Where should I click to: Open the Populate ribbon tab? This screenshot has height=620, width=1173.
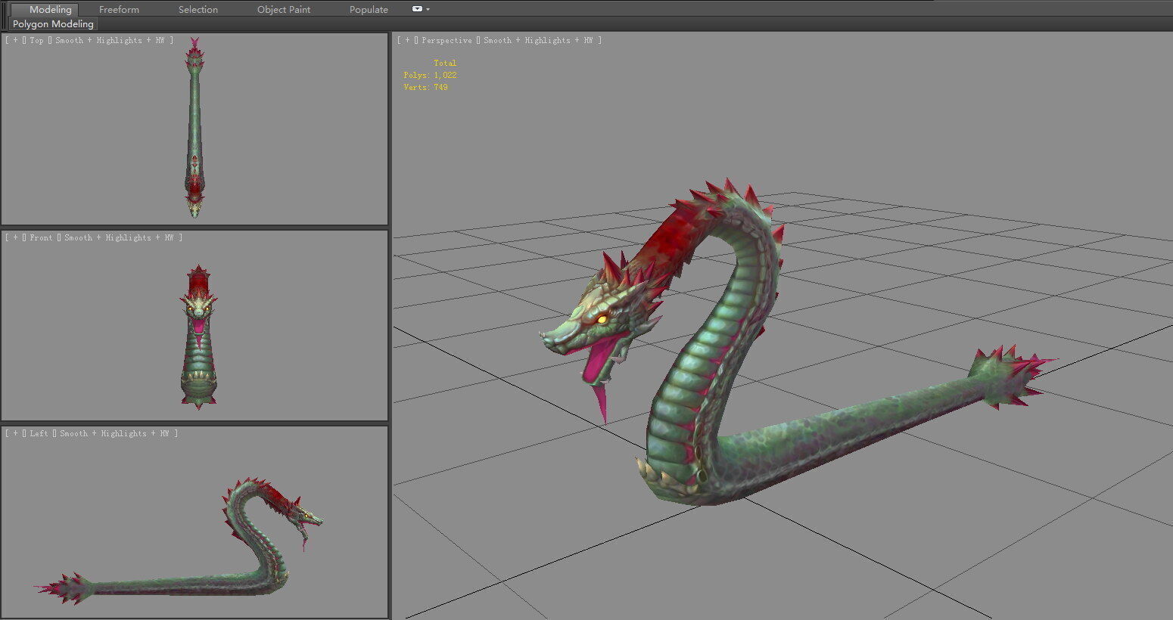pyautogui.click(x=369, y=9)
